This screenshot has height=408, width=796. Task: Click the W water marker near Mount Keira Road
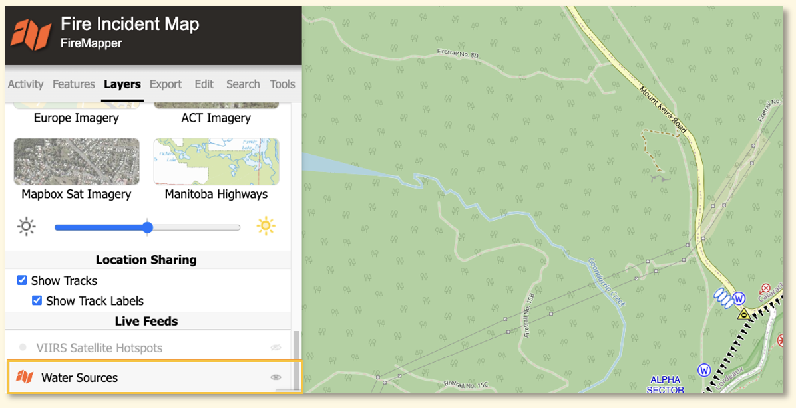[x=739, y=298]
